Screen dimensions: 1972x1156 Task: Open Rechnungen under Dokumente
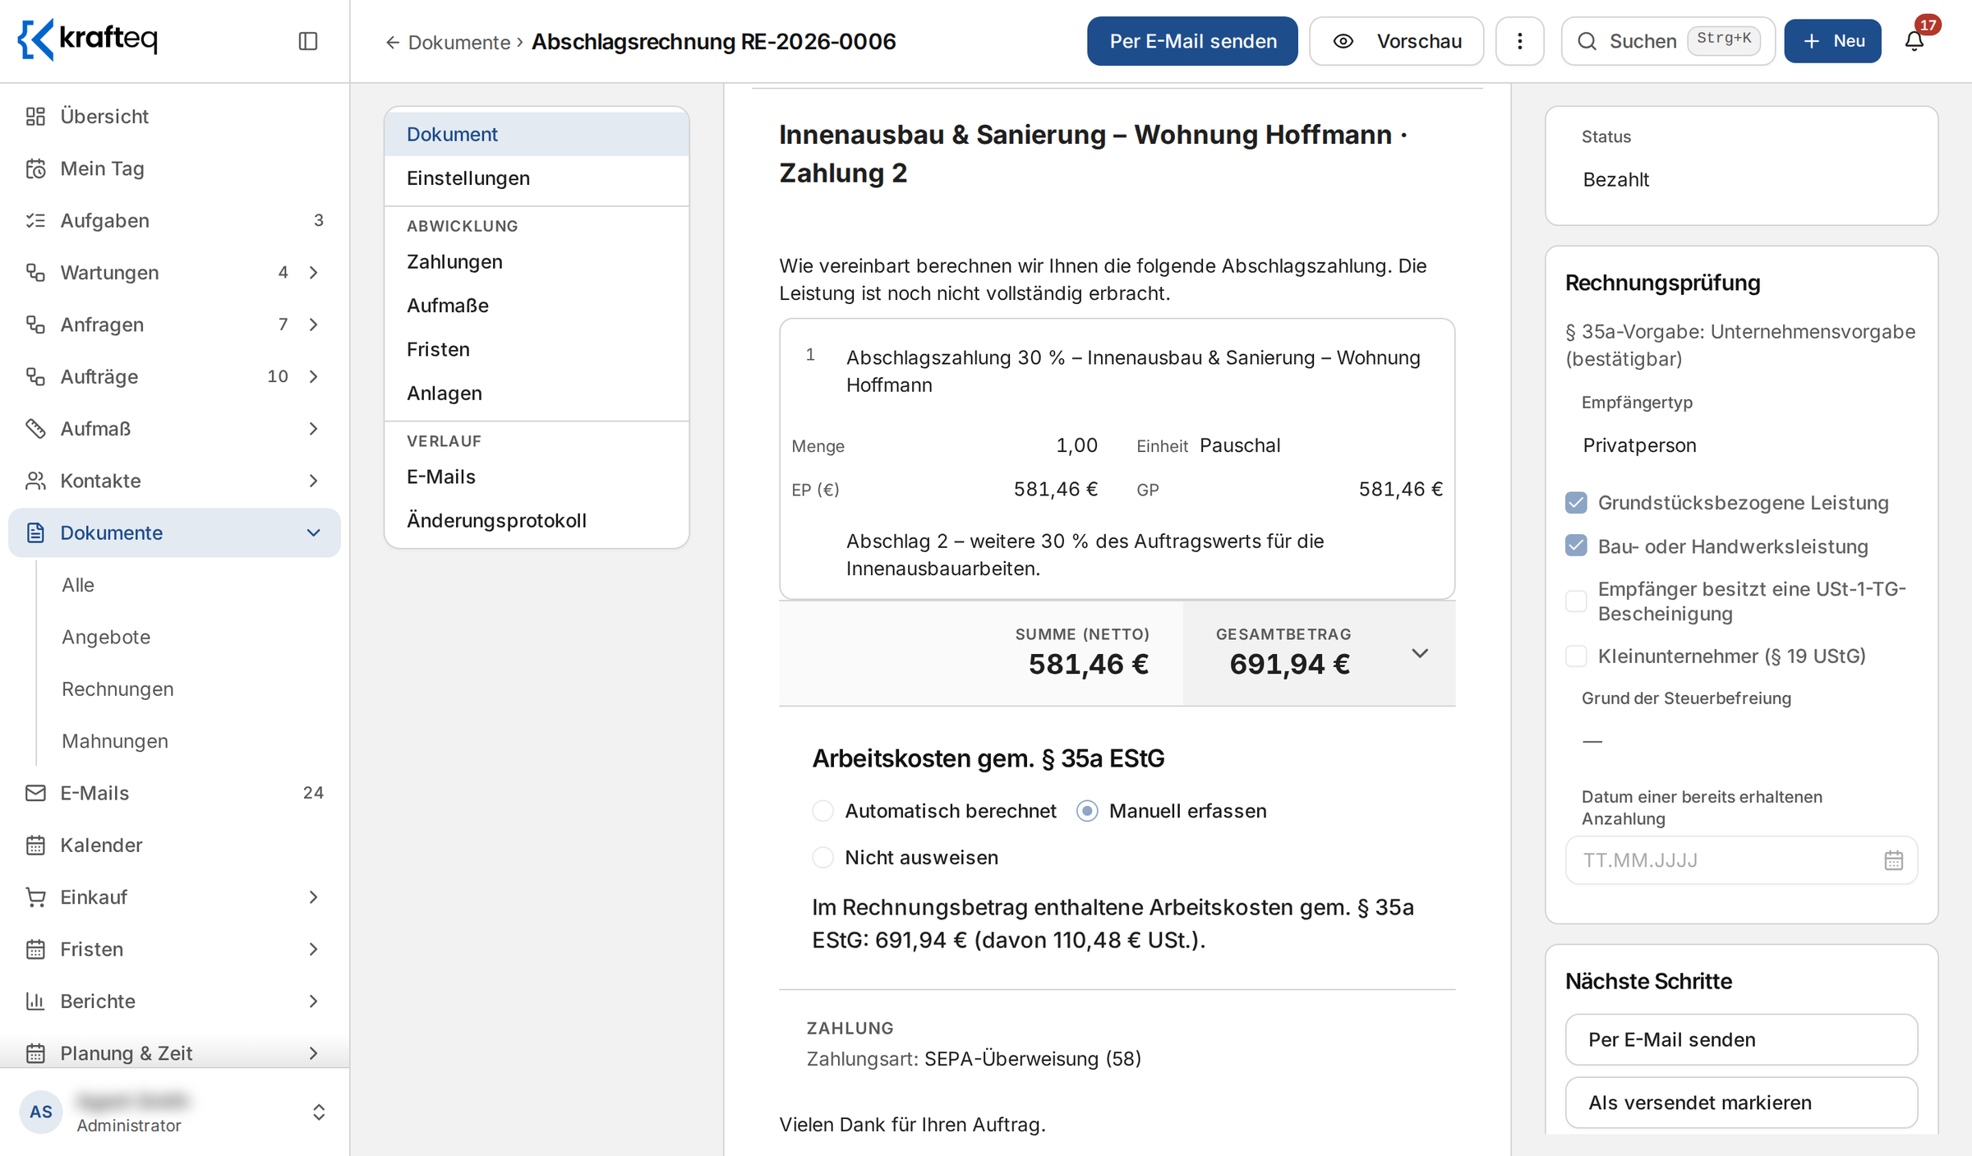[117, 689]
